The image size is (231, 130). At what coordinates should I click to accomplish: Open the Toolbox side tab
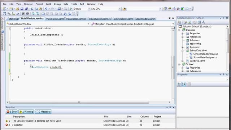3,23
